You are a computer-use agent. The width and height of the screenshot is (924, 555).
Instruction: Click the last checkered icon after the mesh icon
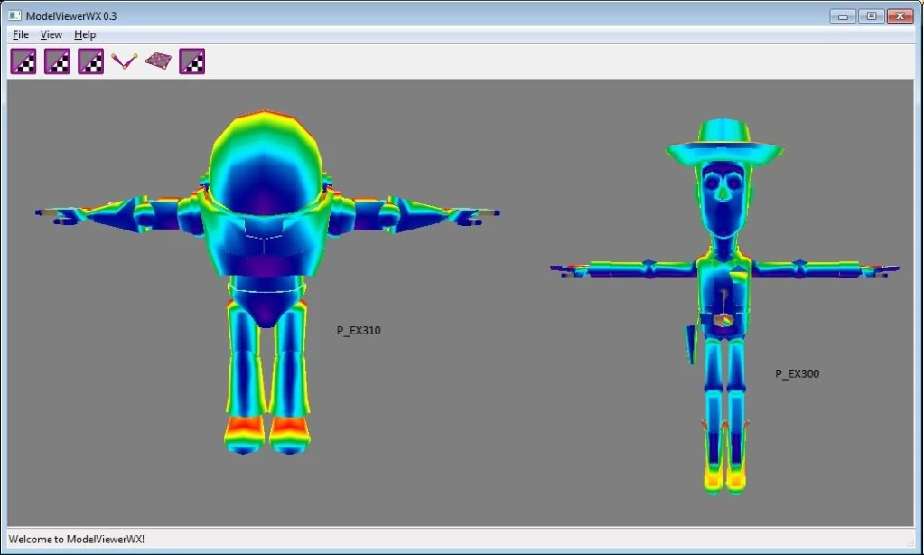tap(192, 61)
